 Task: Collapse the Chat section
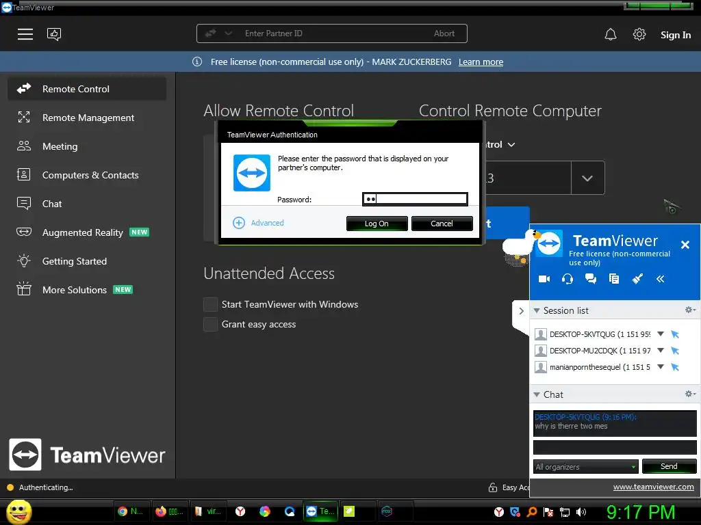pyautogui.click(x=537, y=394)
